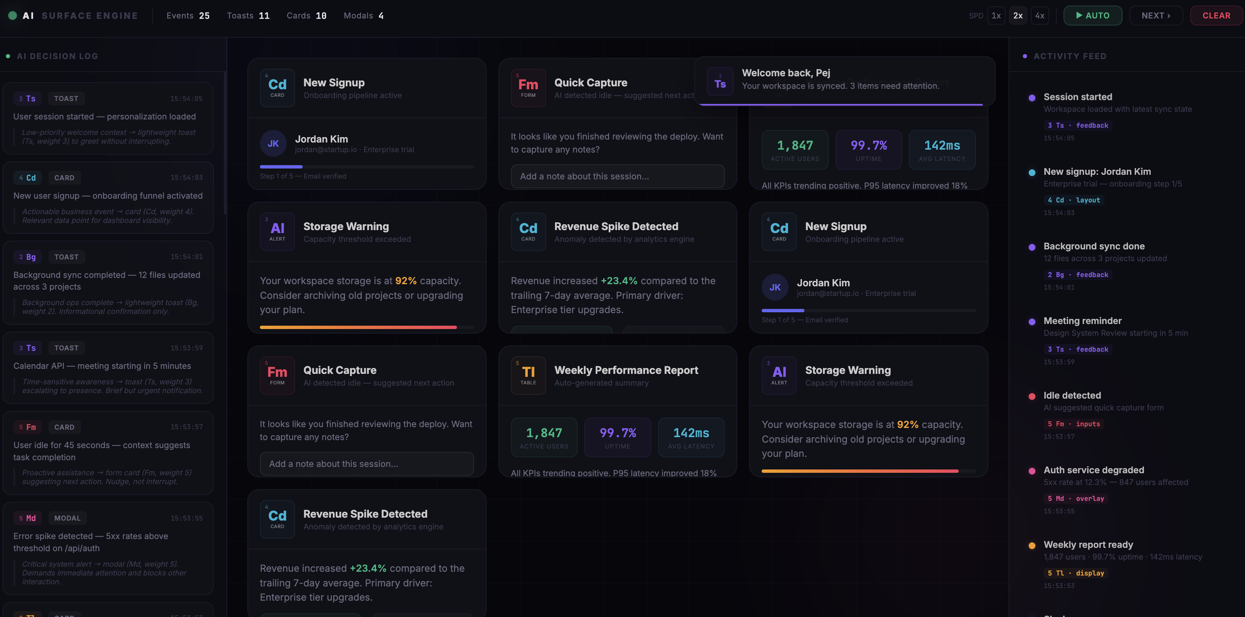1245x617 pixels.
Task: Click the Cards 10 counter
Action: coord(306,16)
